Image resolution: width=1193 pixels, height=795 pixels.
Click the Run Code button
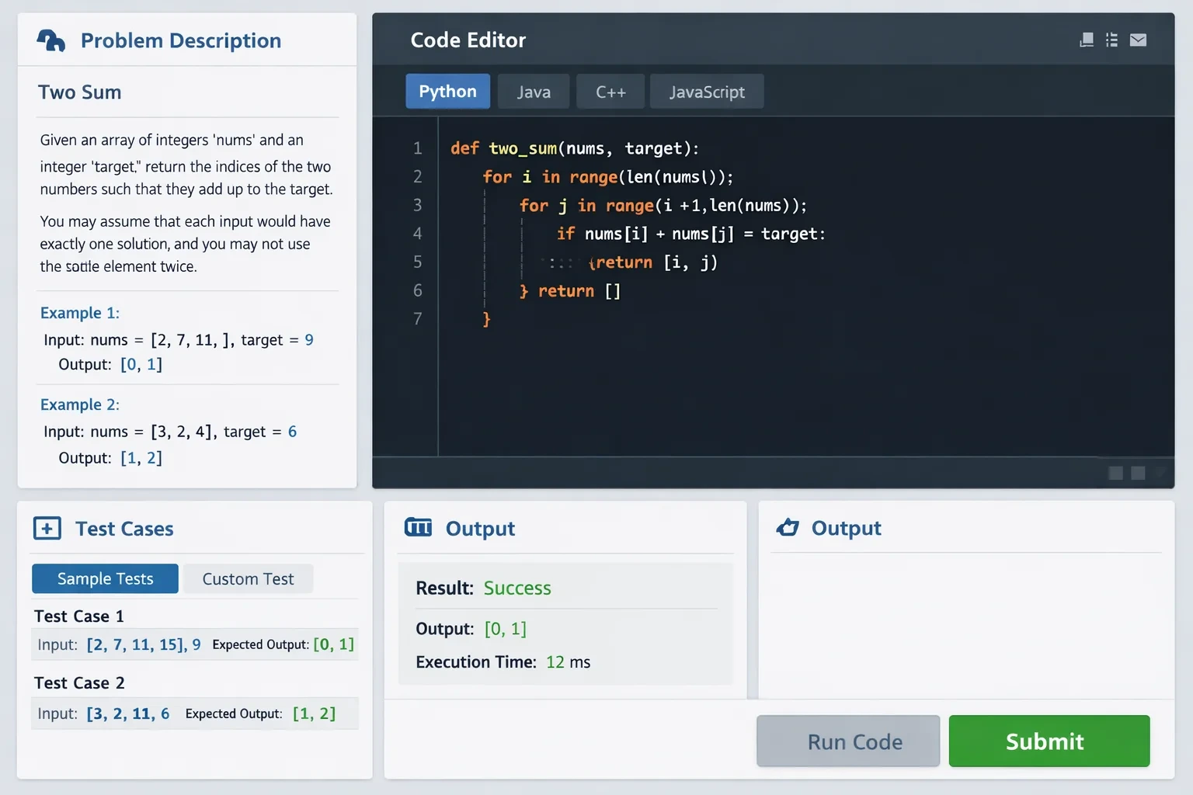848,741
